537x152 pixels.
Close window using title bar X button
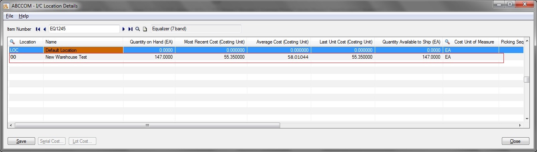[525, 4]
